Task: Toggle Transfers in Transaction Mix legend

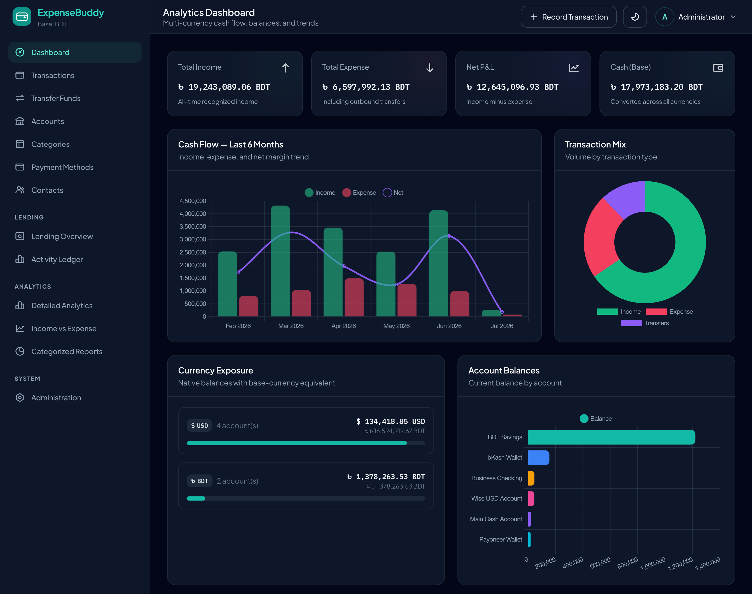Action: tap(645, 323)
